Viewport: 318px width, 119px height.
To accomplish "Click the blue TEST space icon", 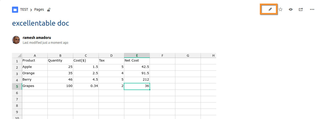I will [x=15, y=10].
